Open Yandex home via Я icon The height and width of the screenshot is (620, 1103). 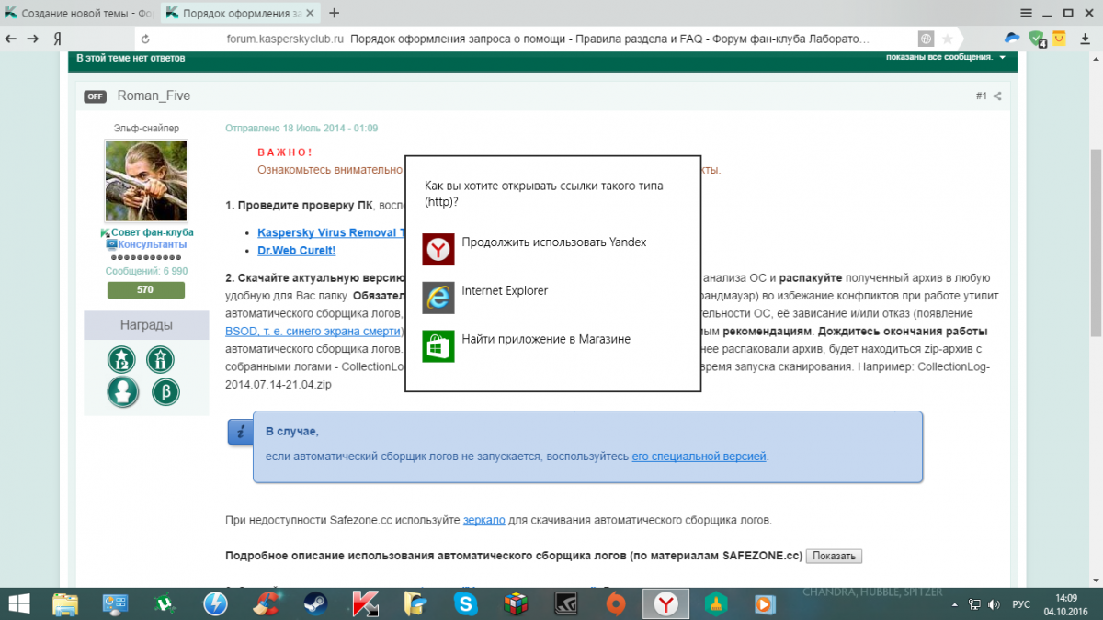tap(57, 39)
